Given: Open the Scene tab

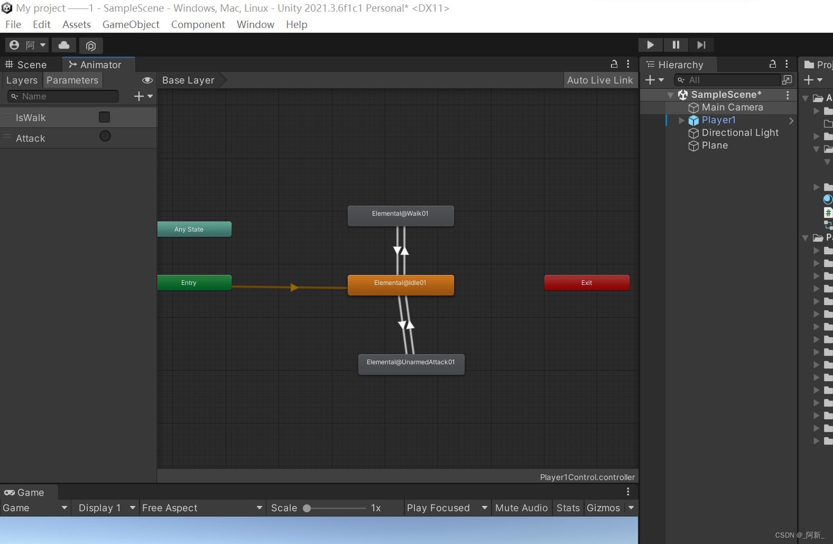Looking at the screenshot, I should pyautogui.click(x=26, y=64).
